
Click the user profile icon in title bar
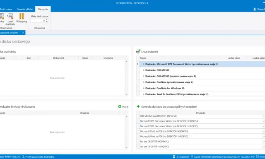pos(255,9)
